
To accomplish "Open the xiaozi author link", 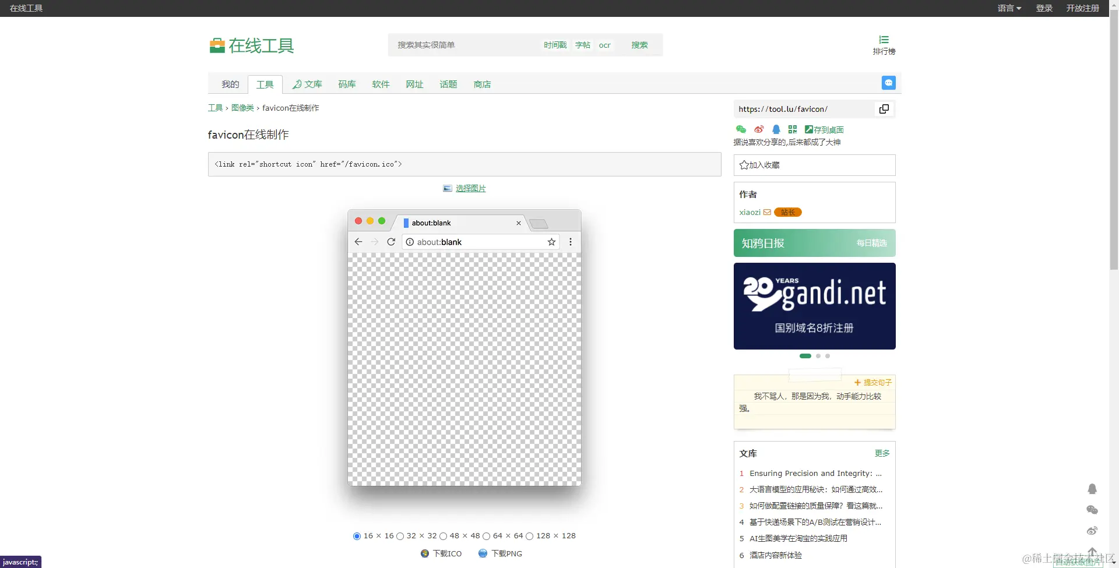I will pyautogui.click(x=749, y=212).
